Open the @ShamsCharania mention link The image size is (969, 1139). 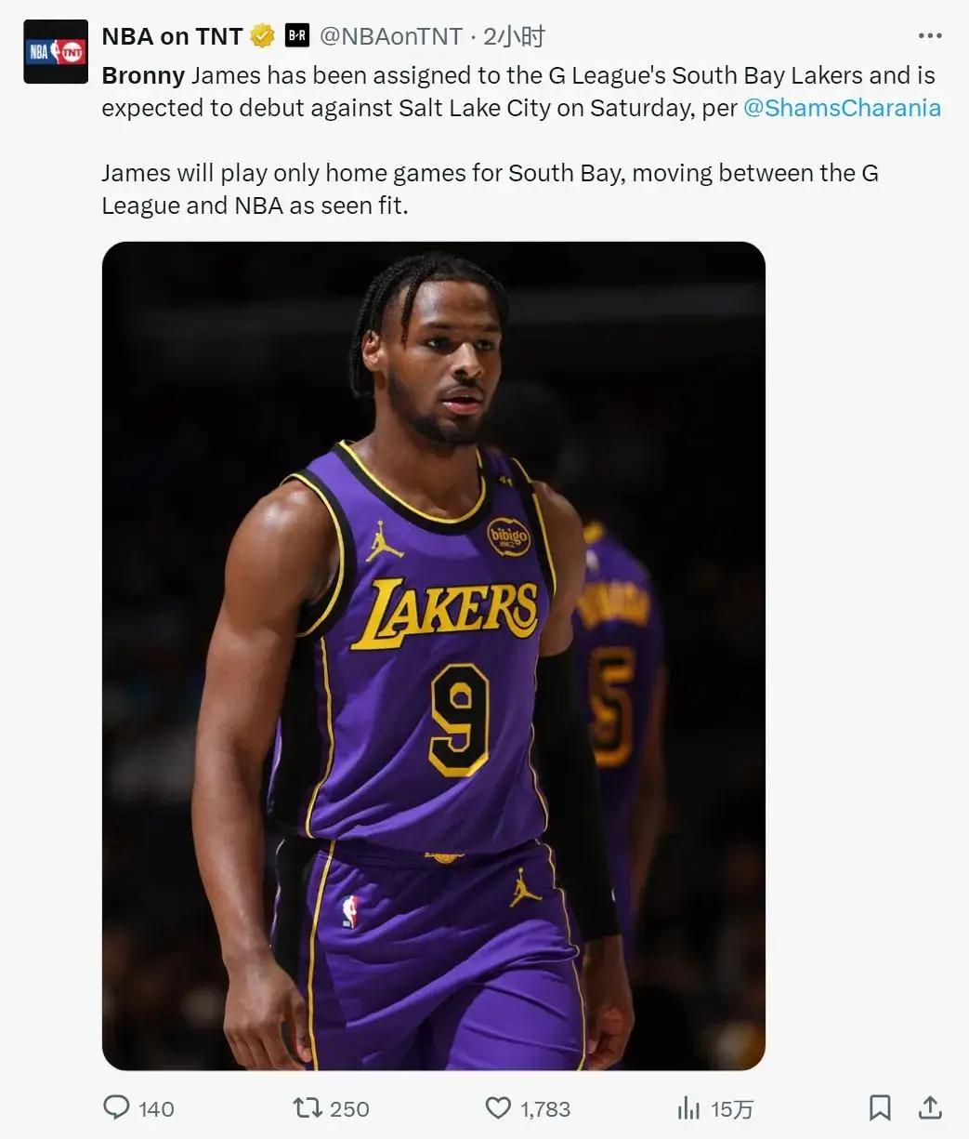(842, 108)
